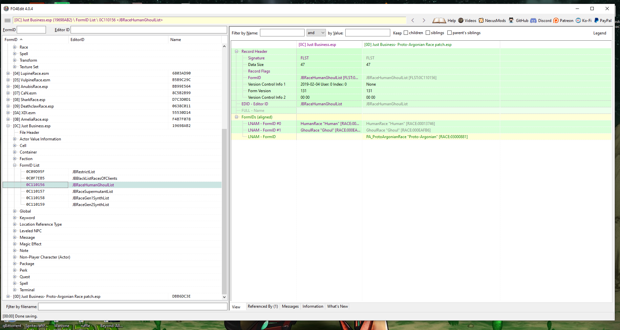Open the PayPal icon
Image resolution: width=620 pixels, height=330 pixels.
(x=596, y=20)
